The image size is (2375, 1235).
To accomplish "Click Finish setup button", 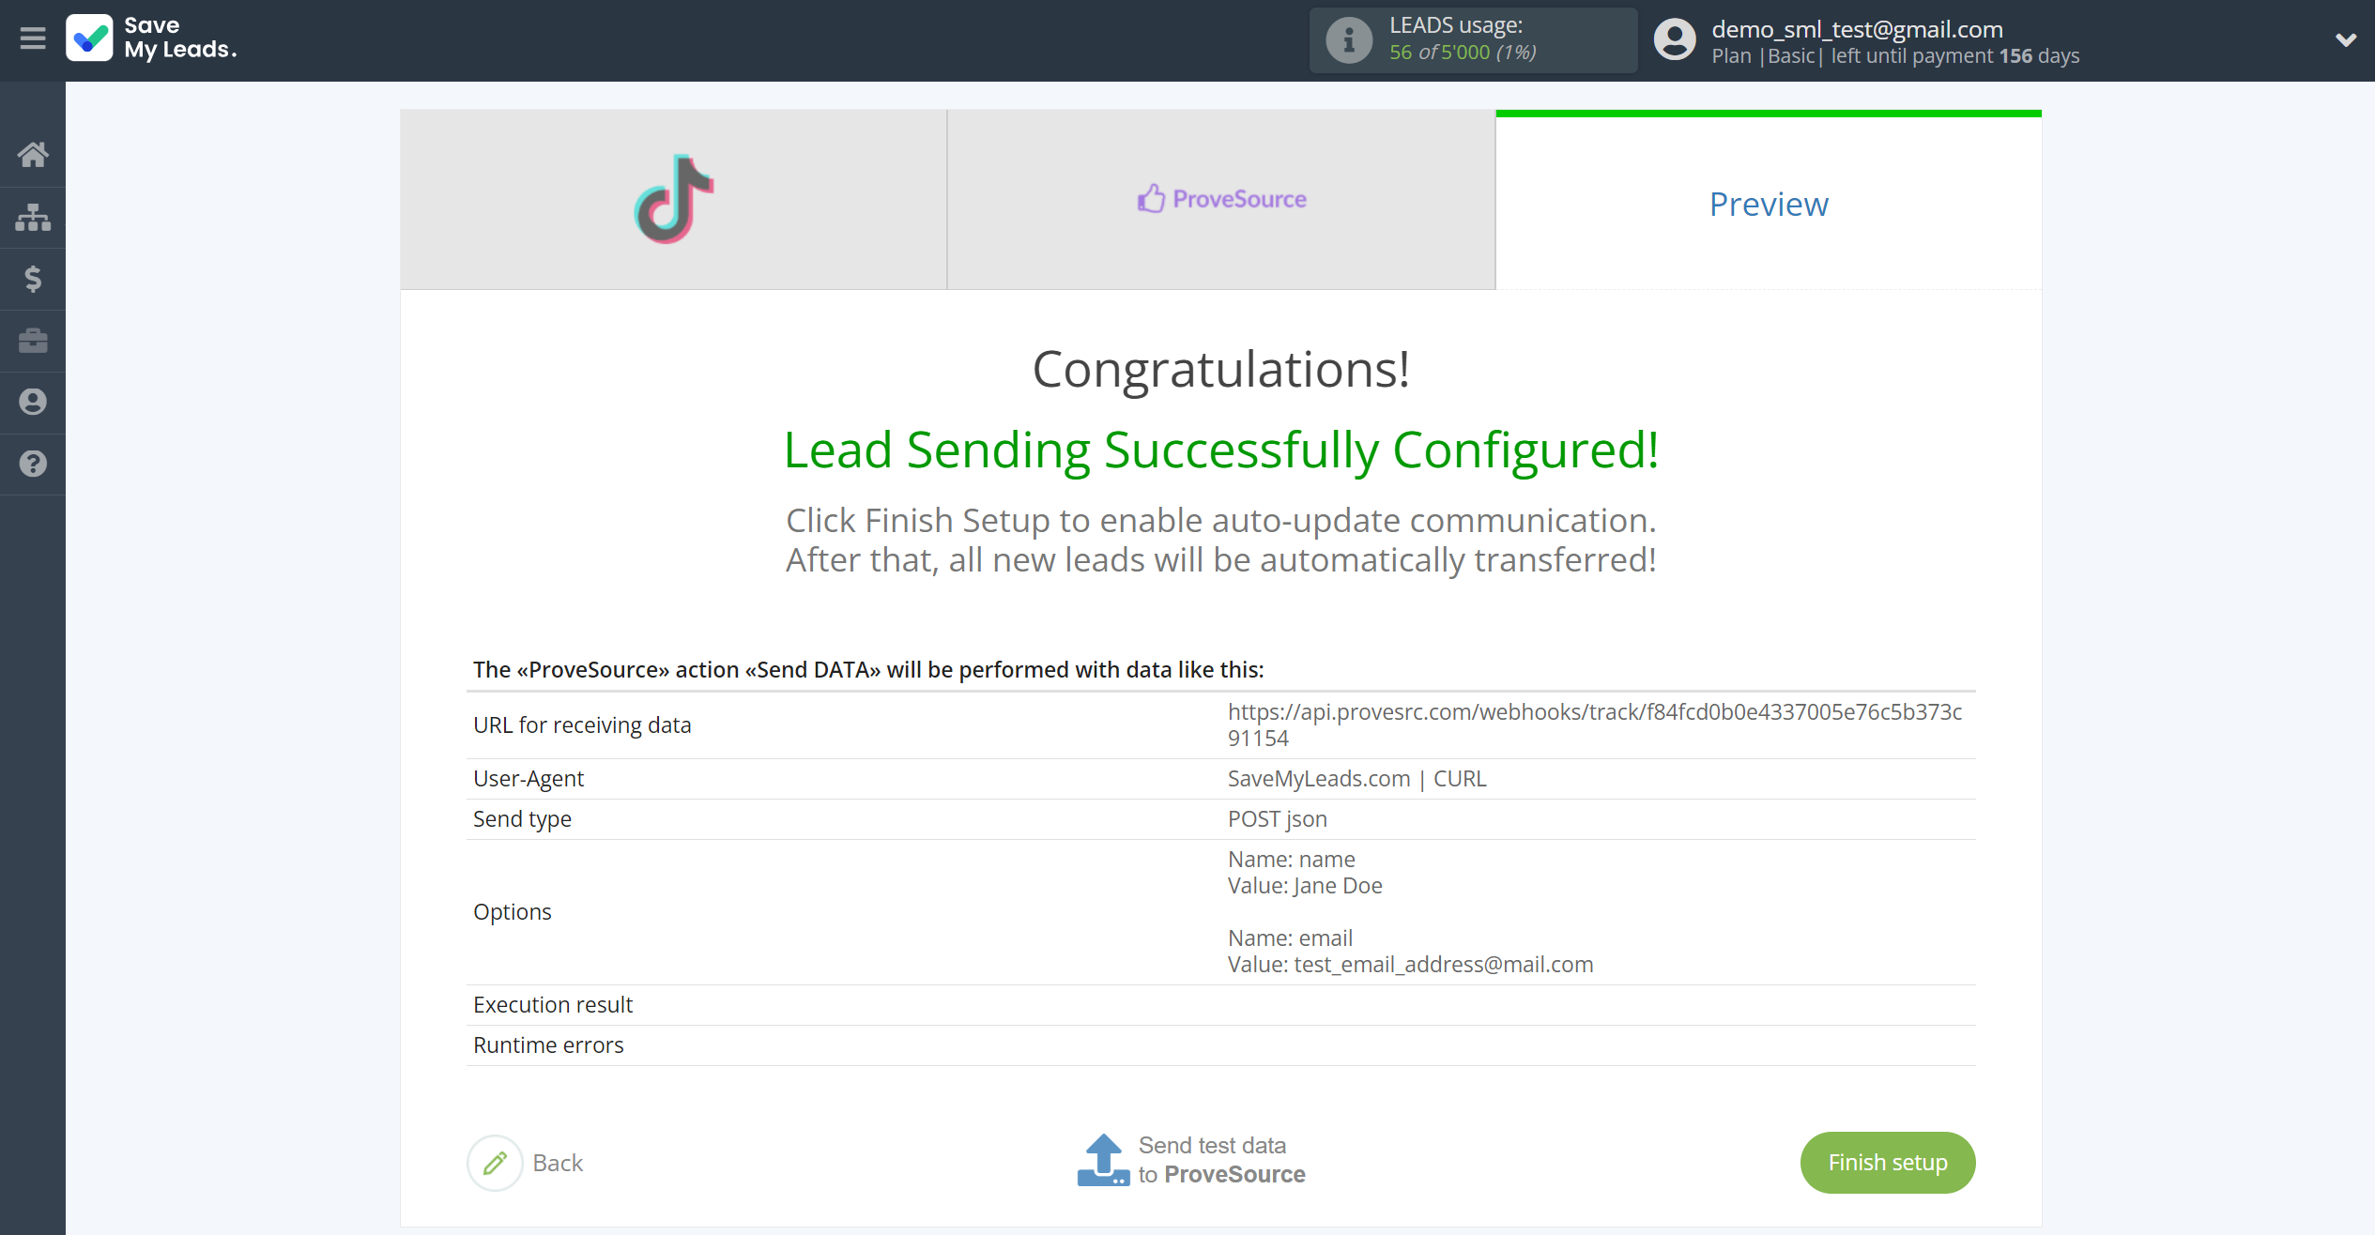I will pos(1887,1163).
